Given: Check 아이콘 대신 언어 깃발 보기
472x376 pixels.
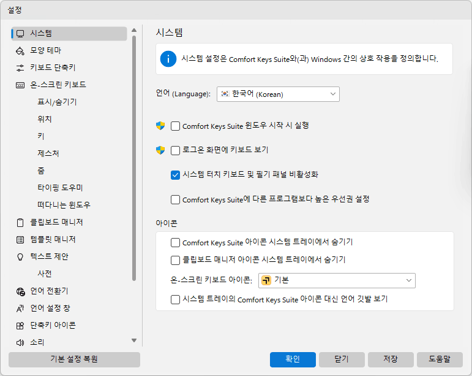Looking at the screenshot, I should (x=175, y=299).
